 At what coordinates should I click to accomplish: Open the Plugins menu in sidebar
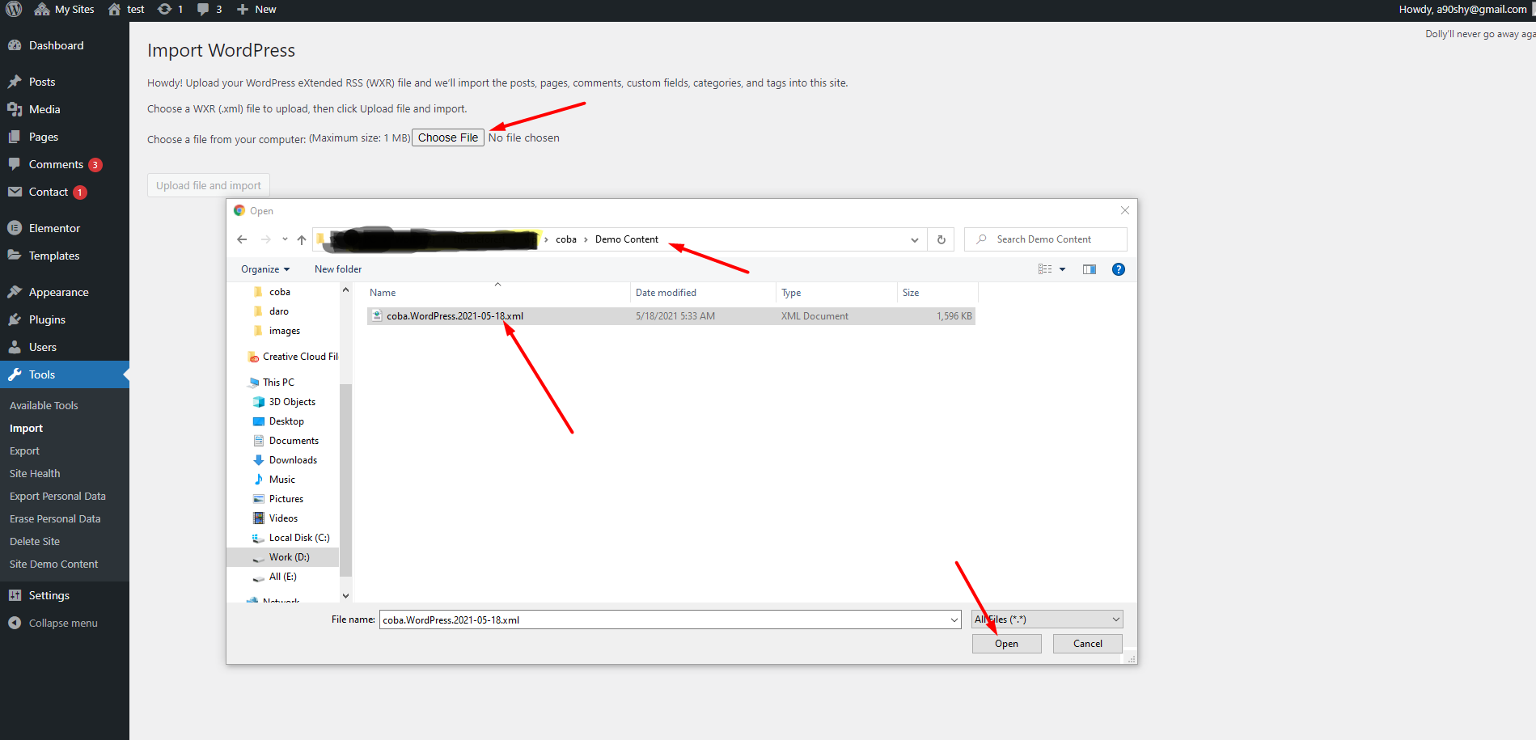pos(47,319)
